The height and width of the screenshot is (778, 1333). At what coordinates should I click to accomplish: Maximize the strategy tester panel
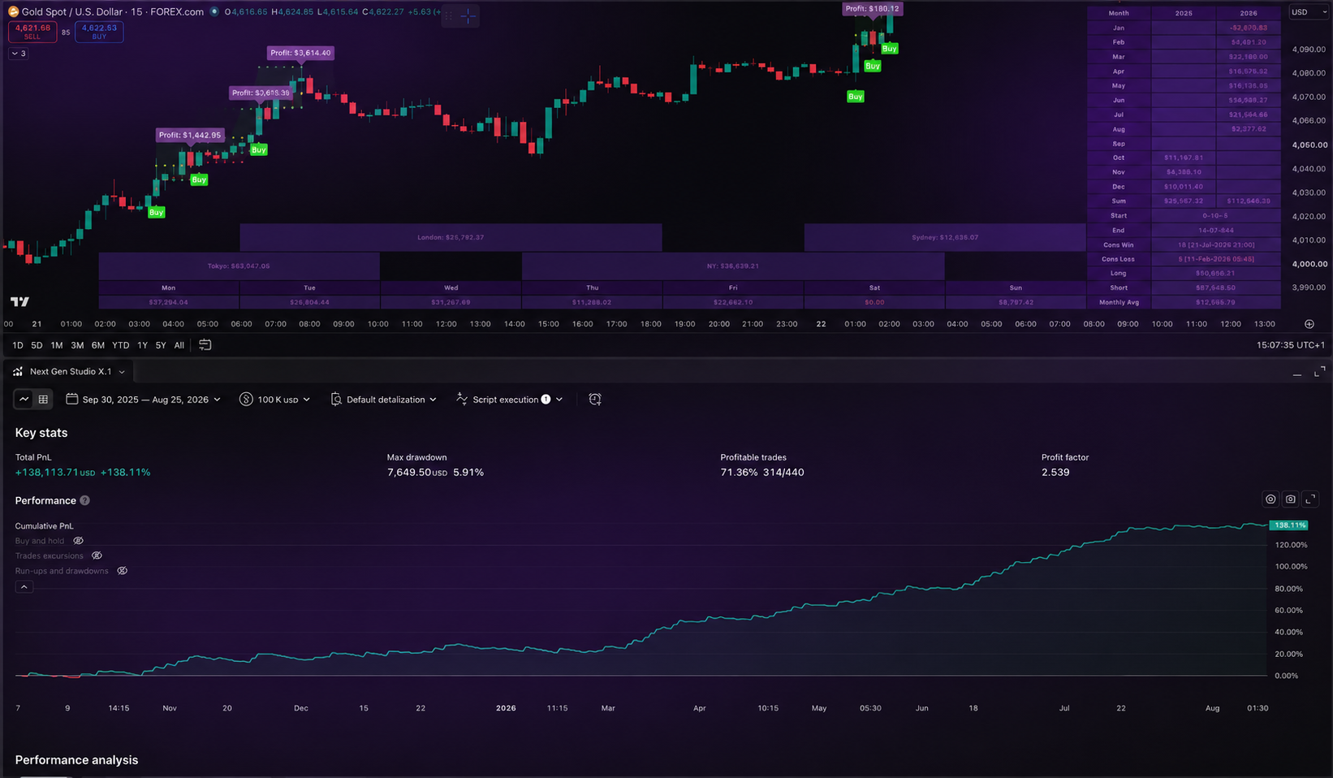[1319, 372]
